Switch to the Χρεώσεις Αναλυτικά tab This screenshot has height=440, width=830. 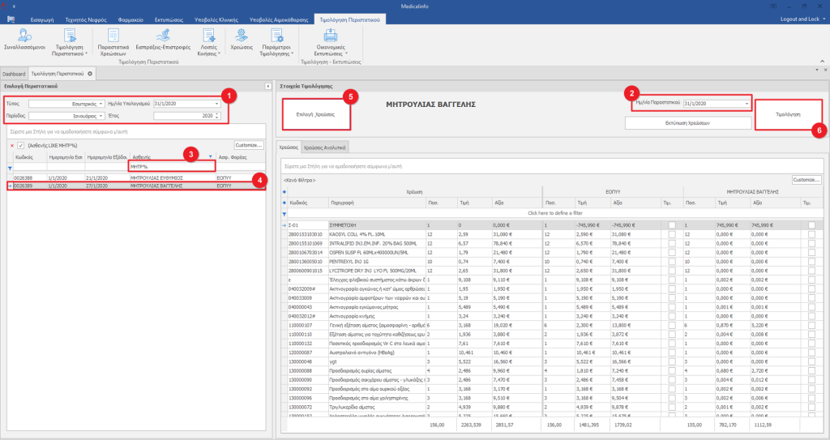(325, 147)
